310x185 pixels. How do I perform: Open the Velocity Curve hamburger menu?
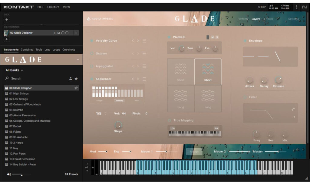[144, 41]
